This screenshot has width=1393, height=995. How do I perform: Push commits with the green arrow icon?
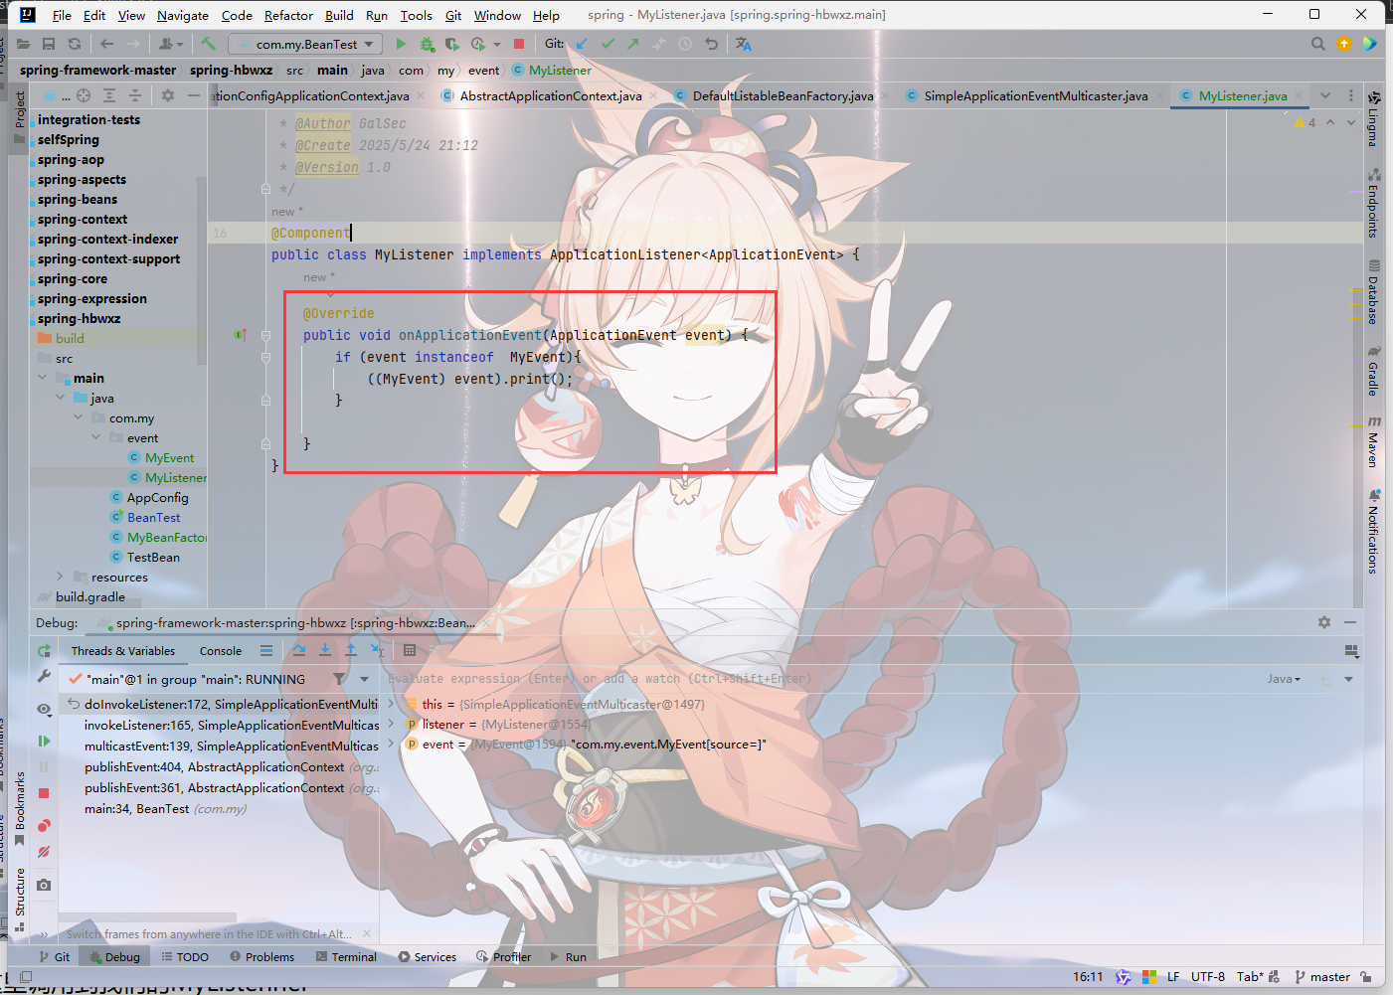tap(633, 44)
